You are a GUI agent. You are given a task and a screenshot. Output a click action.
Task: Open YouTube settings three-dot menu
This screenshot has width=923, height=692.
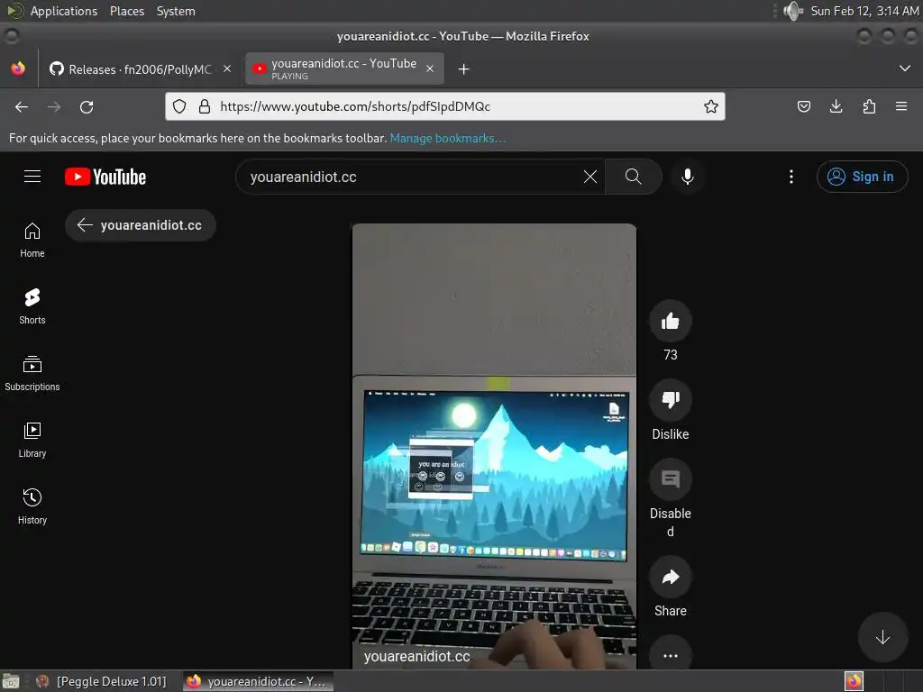(791, 177)
